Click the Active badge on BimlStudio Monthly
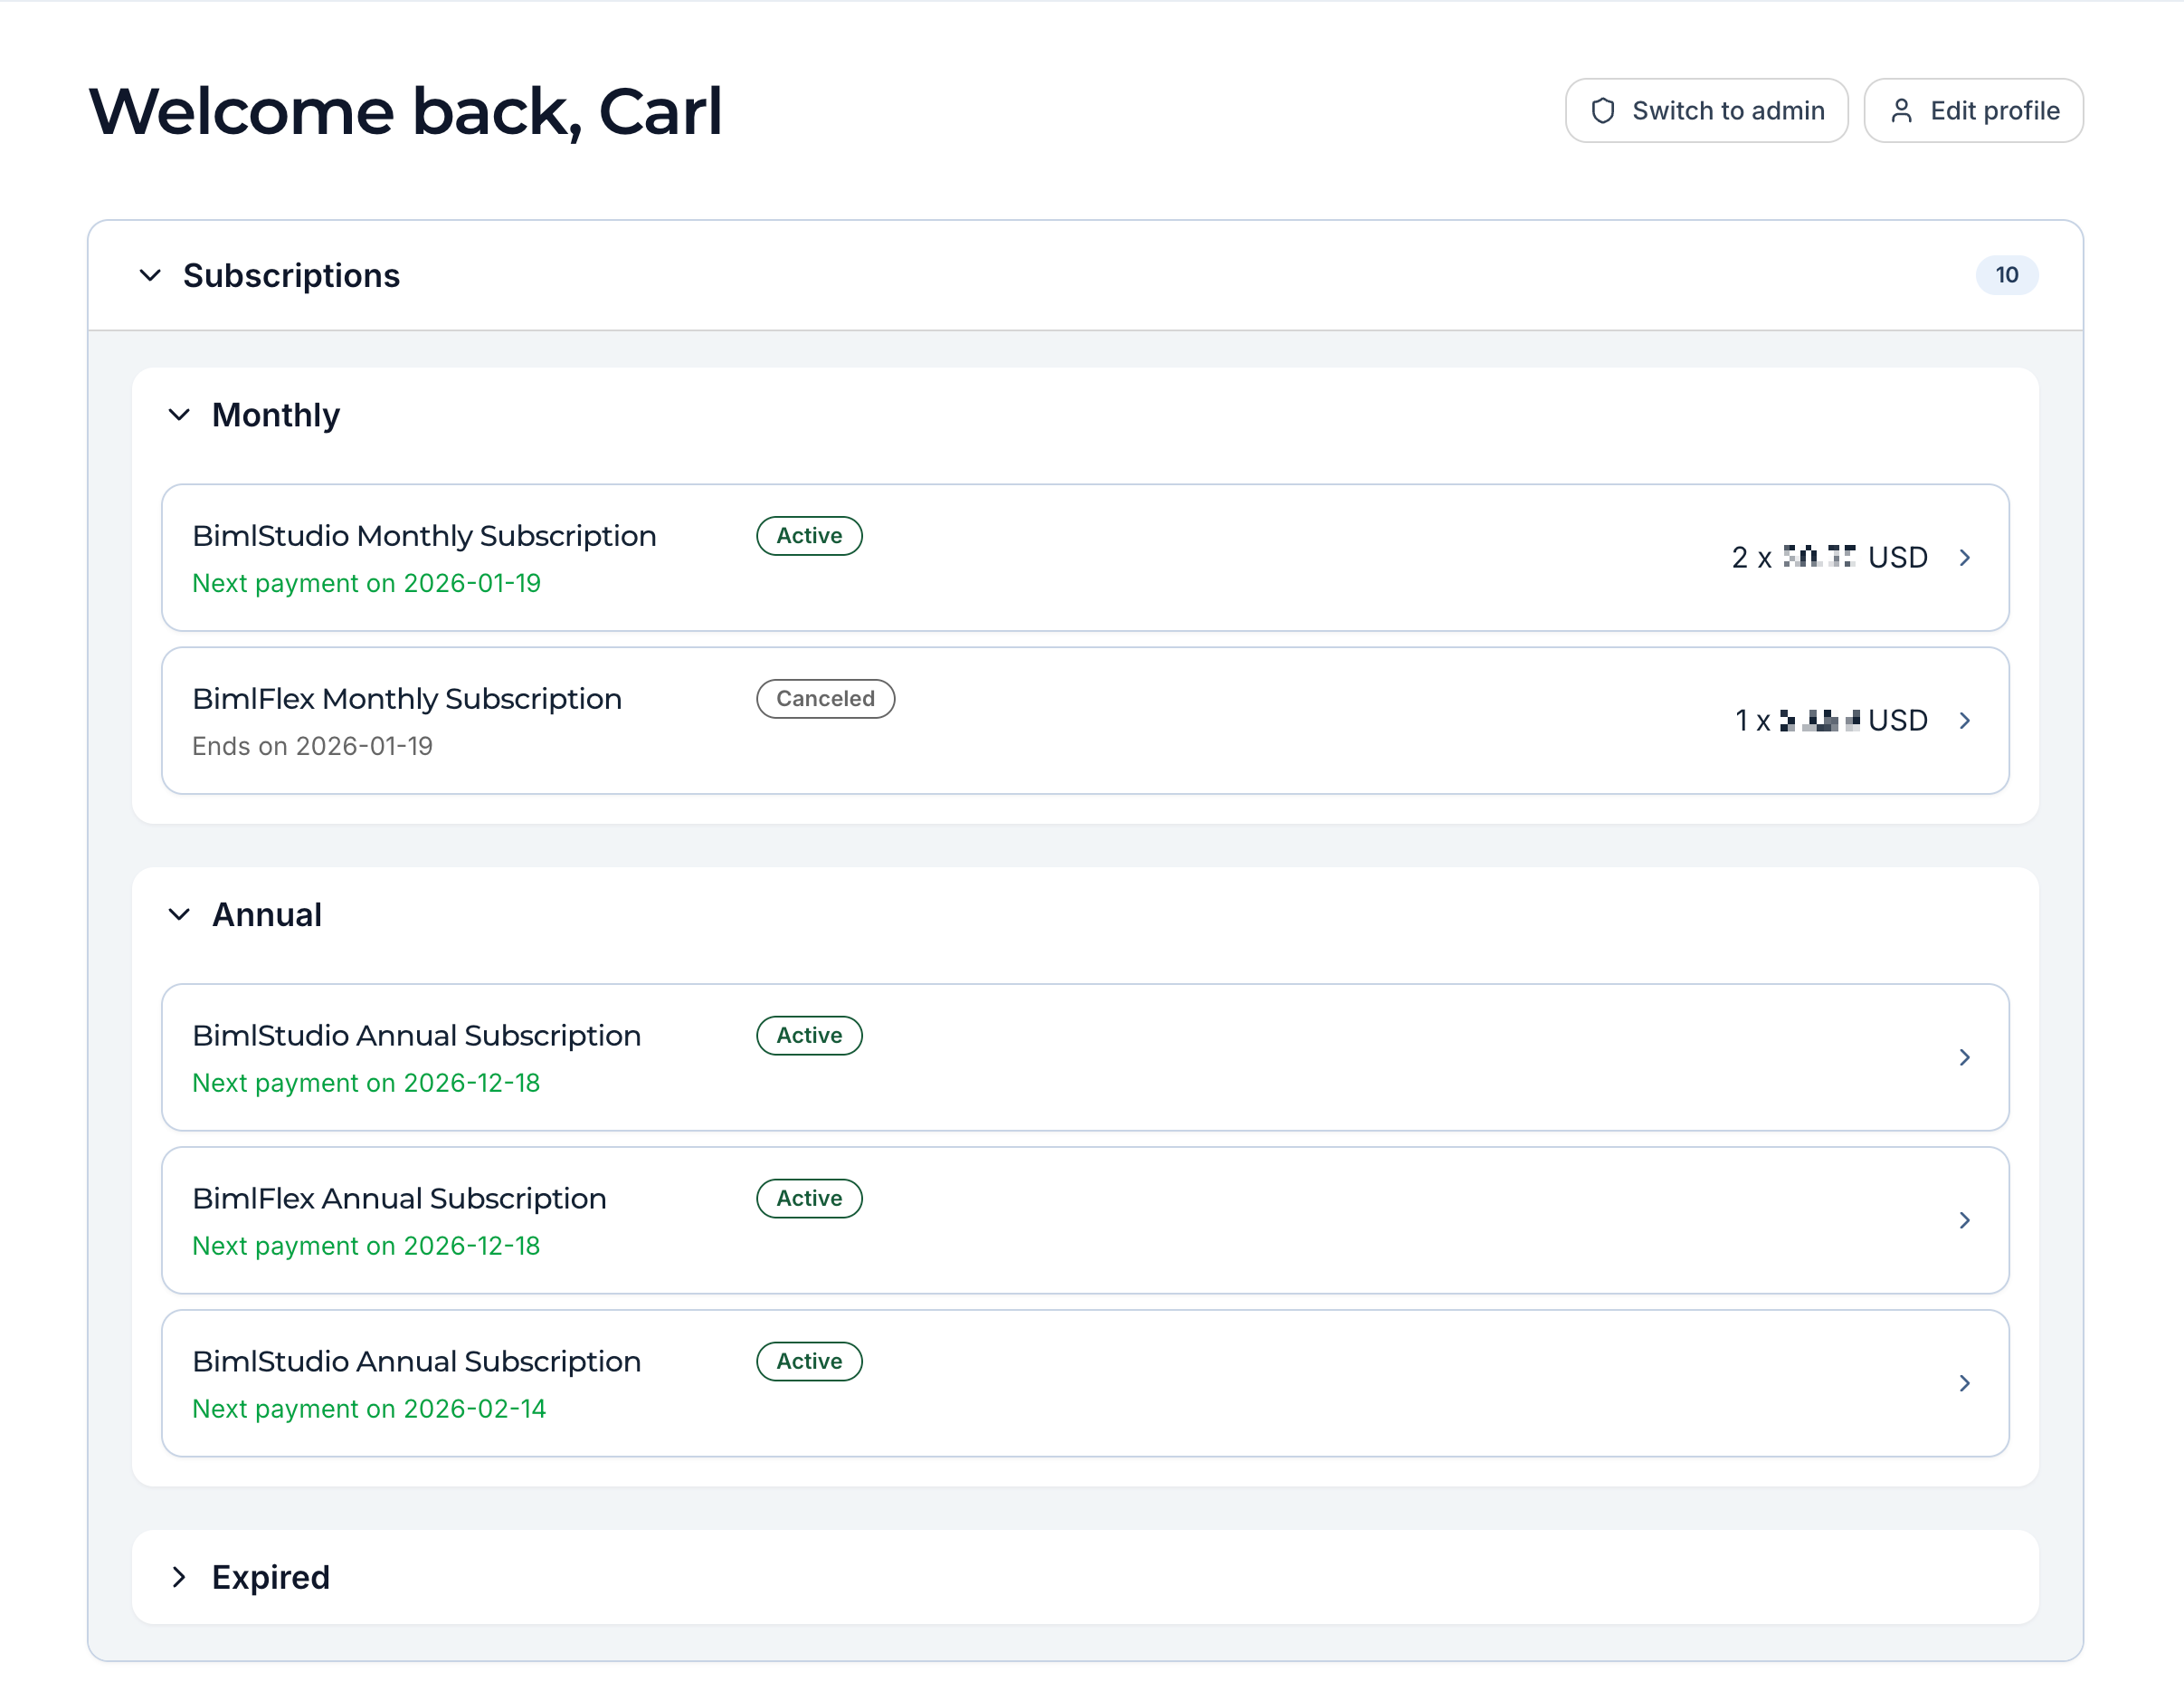The width and height of the screenshot is (2184, 1682). pos(809,535)
